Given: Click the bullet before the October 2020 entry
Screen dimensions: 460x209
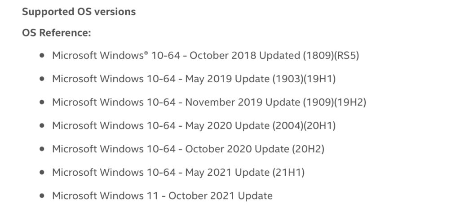Looking at the screenshot, I should coord(42,149).
